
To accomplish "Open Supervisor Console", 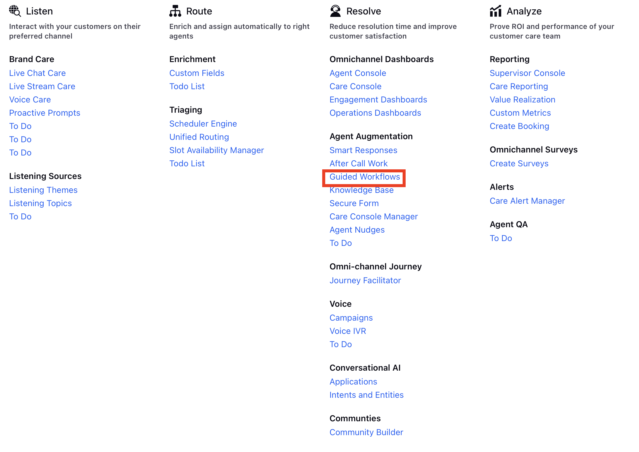I will (527, 73).
